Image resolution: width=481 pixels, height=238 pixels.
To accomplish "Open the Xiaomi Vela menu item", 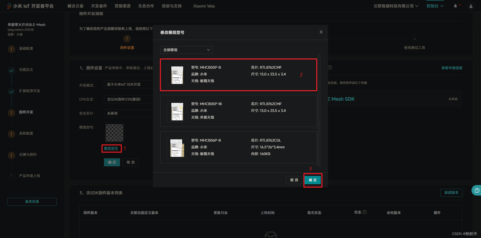I will coord(204,6).
